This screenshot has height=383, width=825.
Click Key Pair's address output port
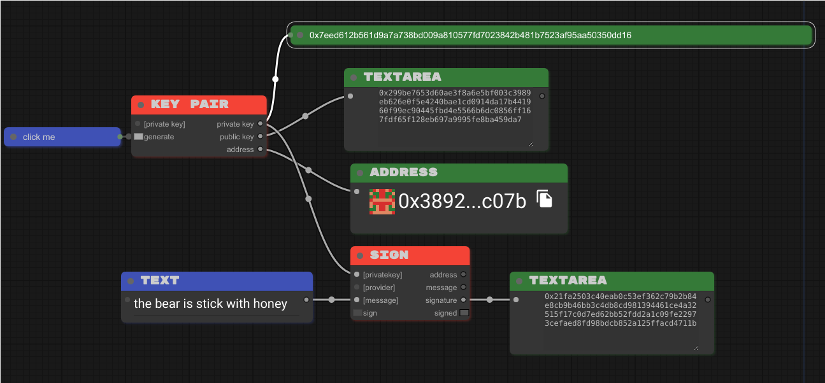[x=260, y=150]
